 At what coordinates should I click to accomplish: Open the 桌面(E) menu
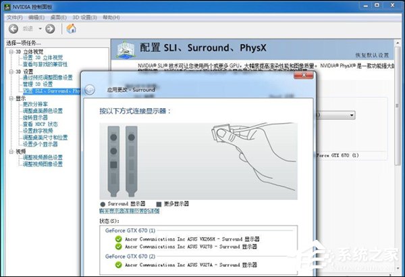click(x=59, y=18)
